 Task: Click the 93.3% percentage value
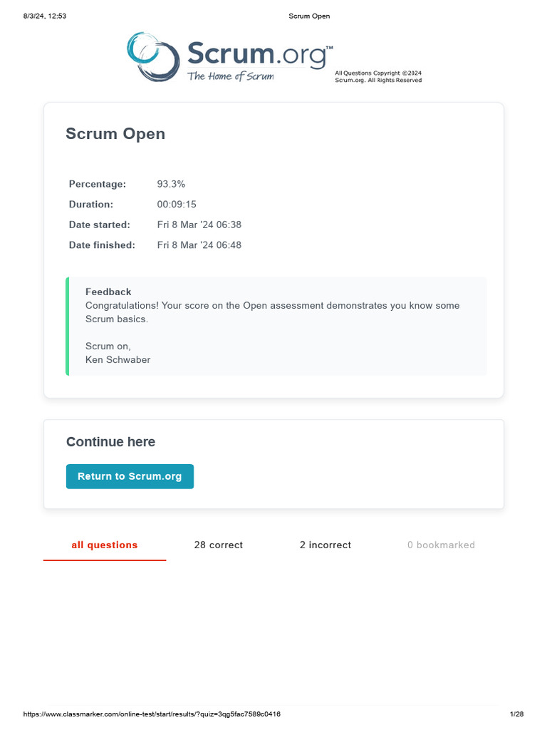(171, 184)
